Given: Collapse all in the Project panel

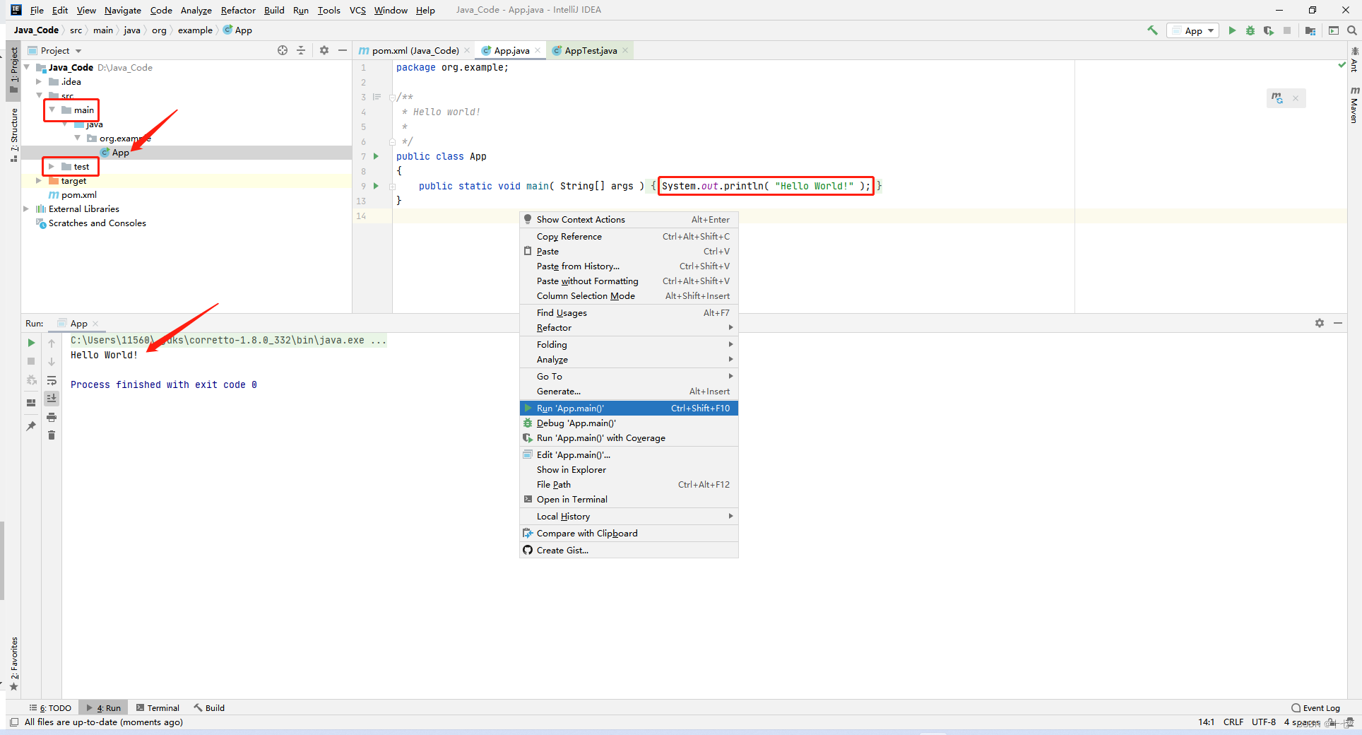Looking at the screenshot, I should point(301,50).
